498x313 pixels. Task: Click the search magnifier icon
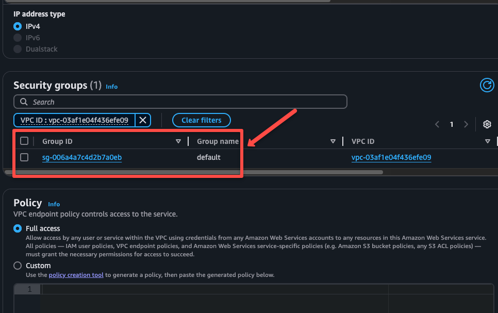[23, 102]
